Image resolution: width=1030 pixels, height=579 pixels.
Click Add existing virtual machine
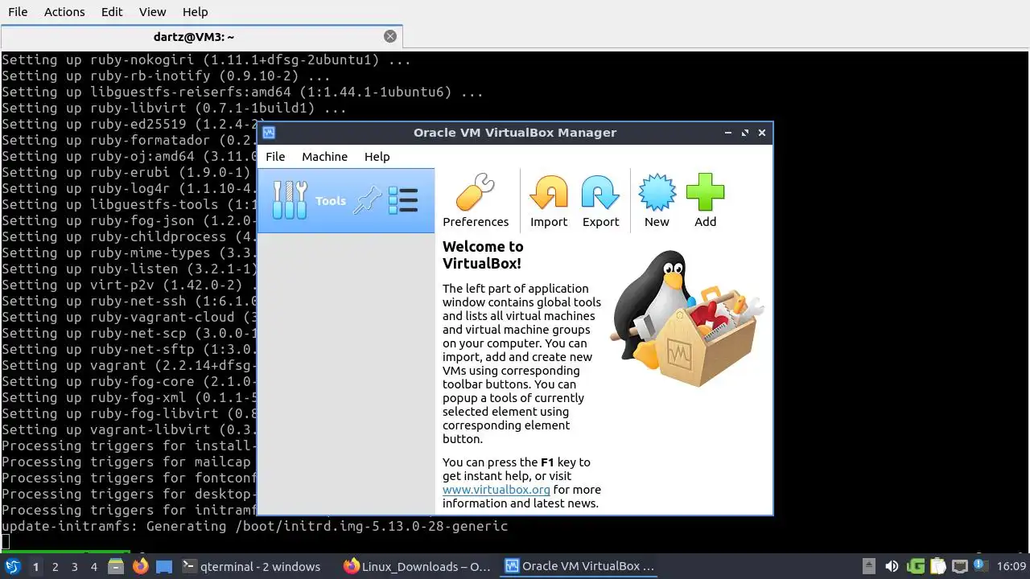pyautogui.click(x=705, y=201)
